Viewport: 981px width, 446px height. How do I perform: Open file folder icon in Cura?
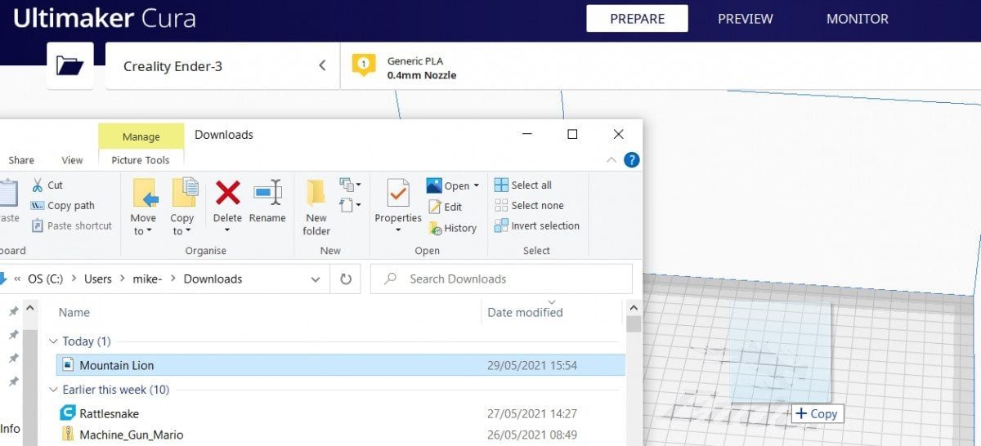[x=69, y=65]
